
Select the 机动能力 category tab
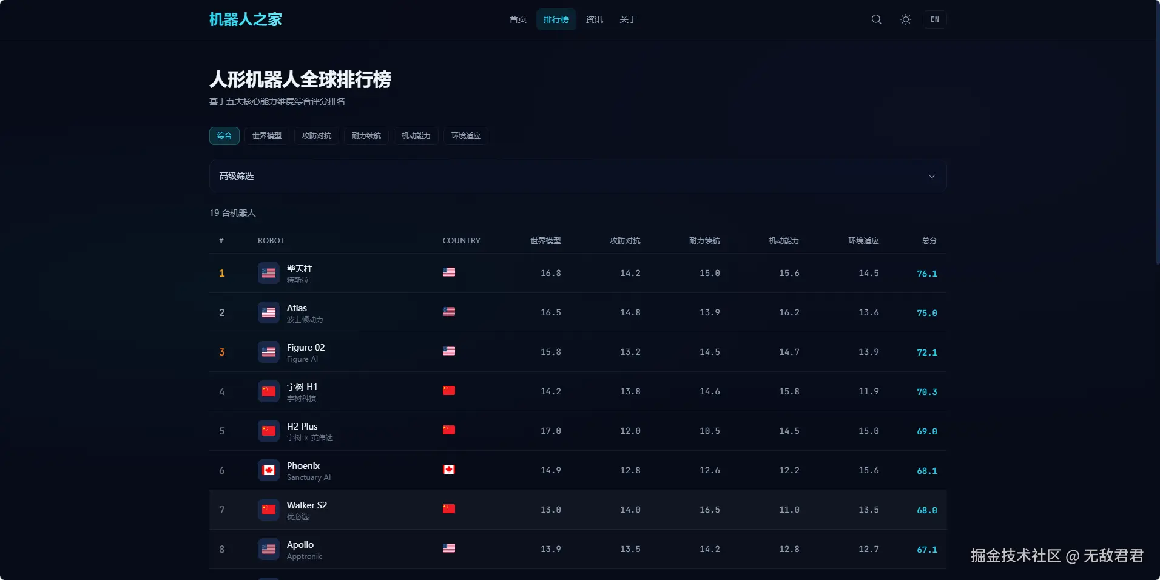point(416,136)
